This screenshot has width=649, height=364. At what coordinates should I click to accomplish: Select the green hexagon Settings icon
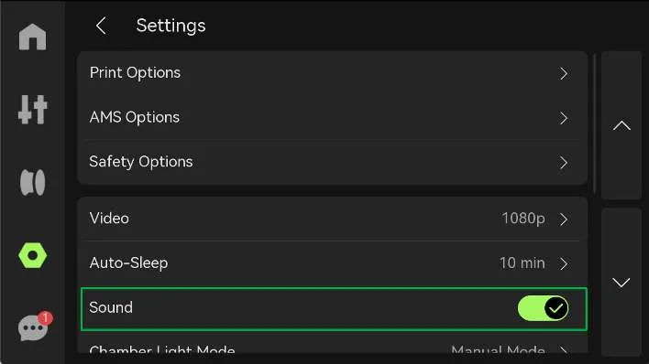[x=32, y=255]
